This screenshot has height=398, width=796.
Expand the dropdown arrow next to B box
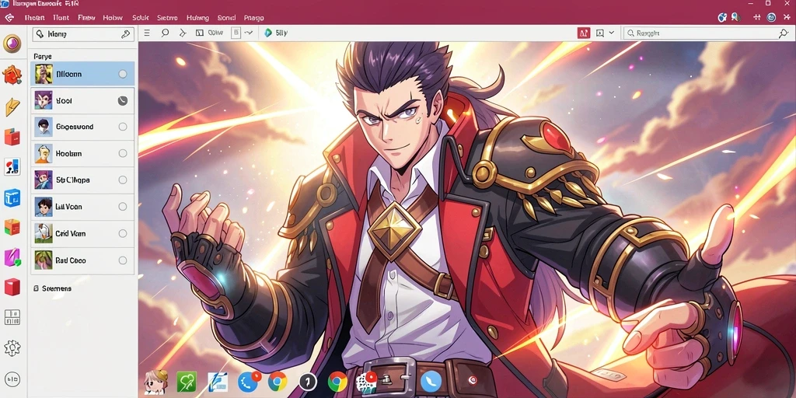[x=249, y=33]
